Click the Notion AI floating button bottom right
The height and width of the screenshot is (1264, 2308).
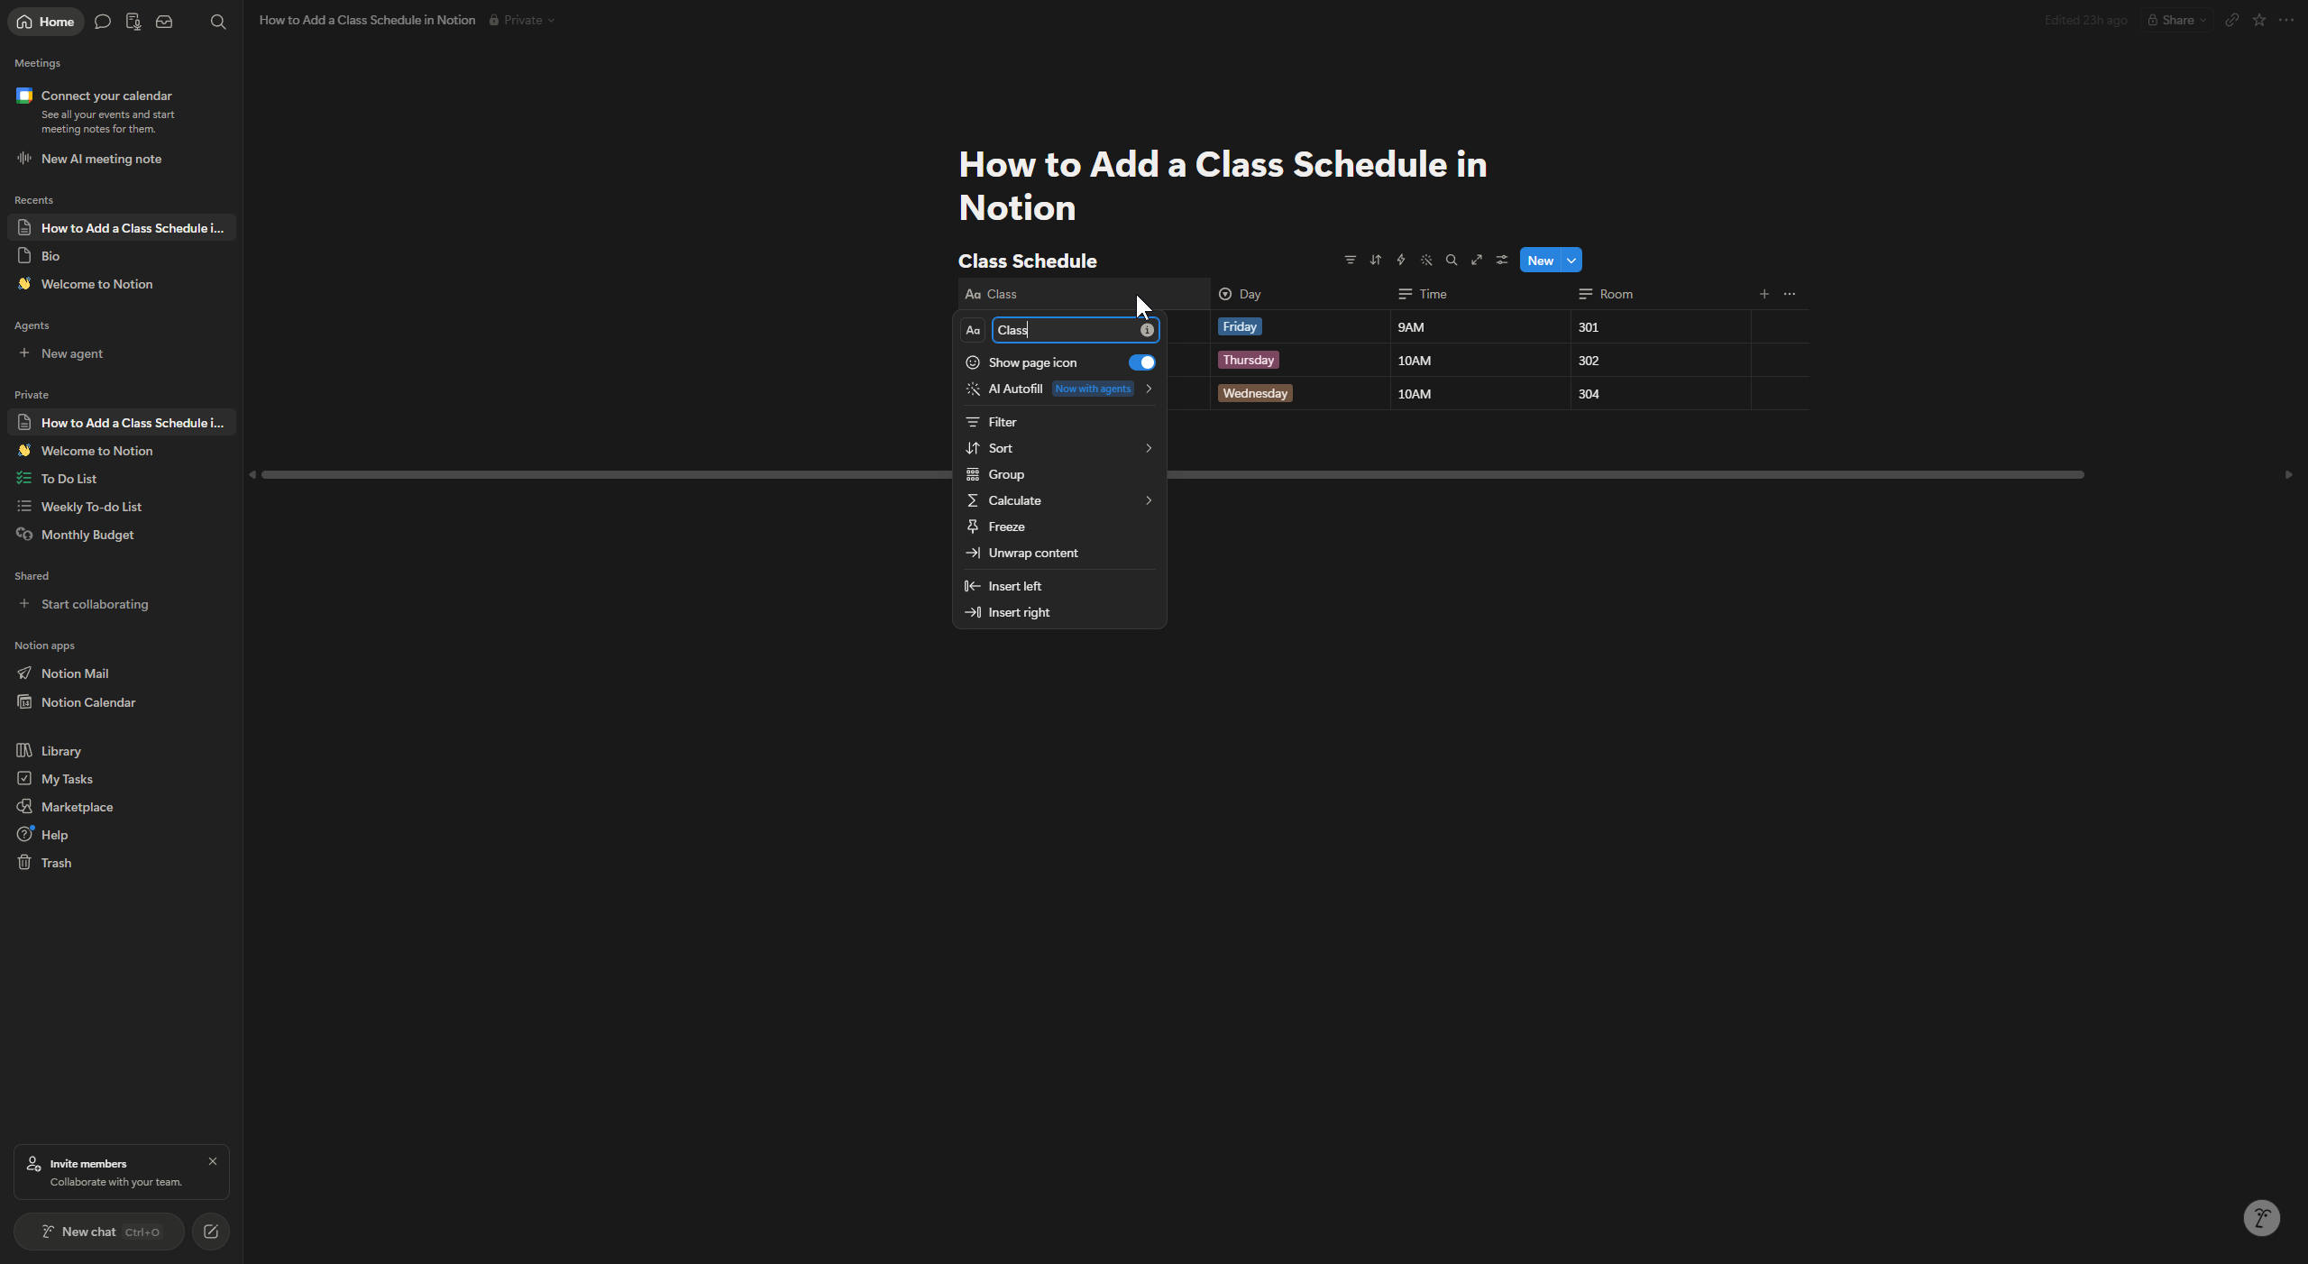click(x=2261, y=1219)
